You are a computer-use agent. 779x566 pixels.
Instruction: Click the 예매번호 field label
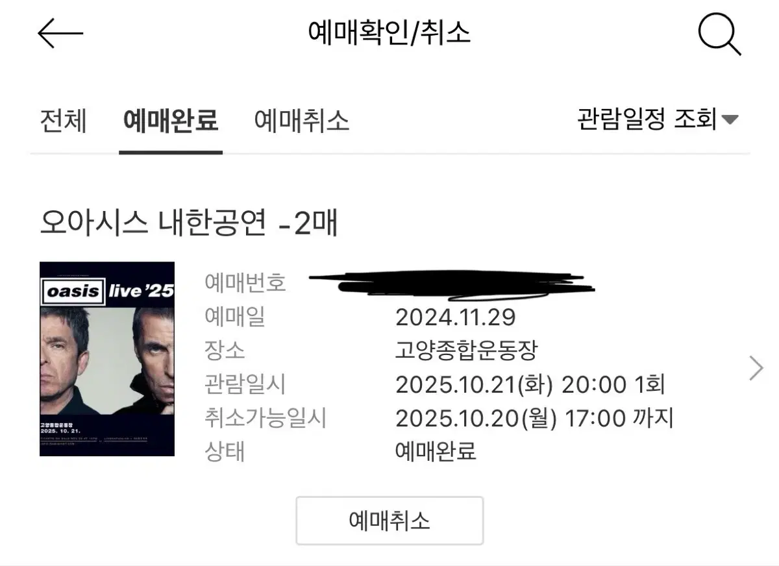pyautogui.click(x=245, y=283)
